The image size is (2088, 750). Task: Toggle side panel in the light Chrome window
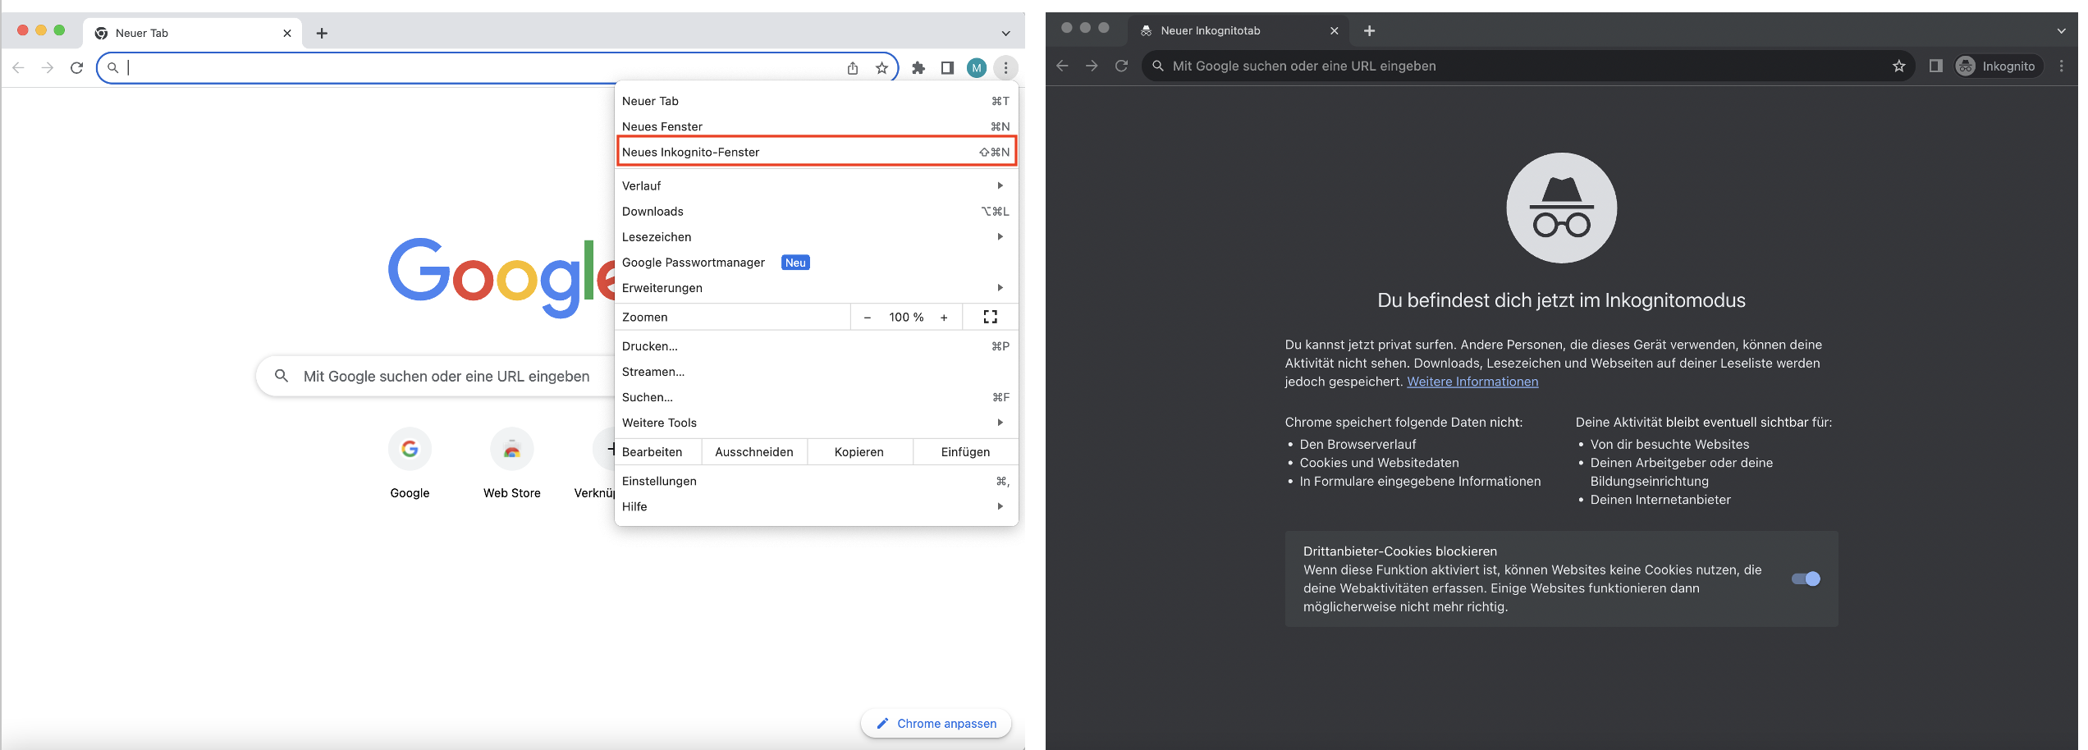(947, 68)
